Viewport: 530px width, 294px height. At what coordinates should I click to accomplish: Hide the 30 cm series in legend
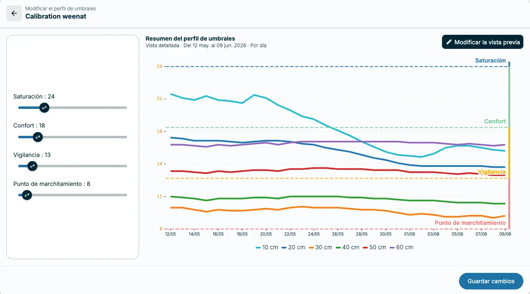click(320, 247)
